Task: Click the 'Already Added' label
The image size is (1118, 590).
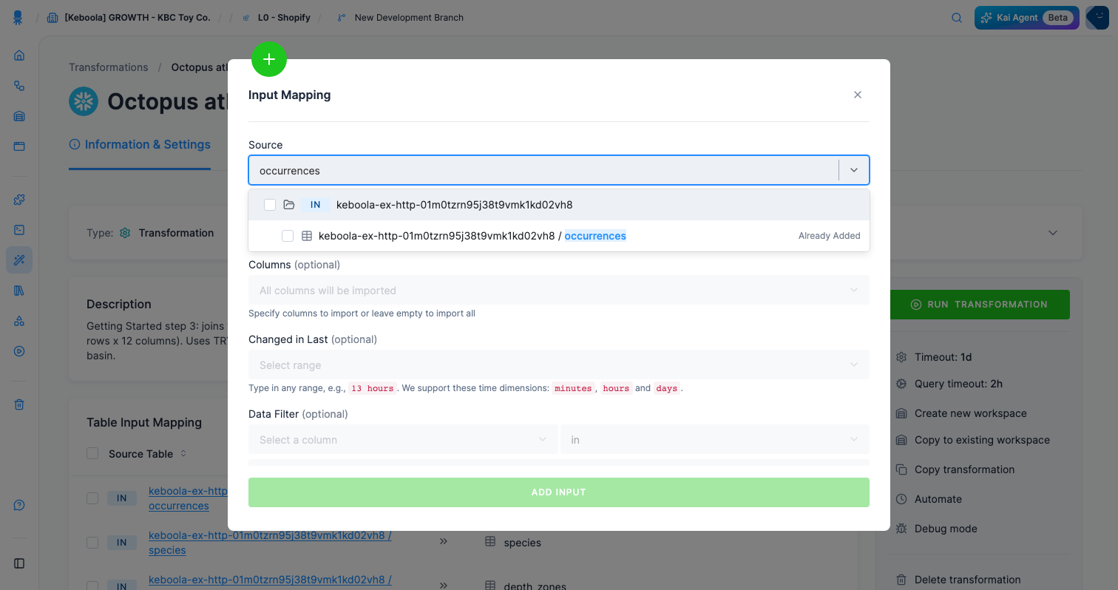Action: [x=829, y=236]
